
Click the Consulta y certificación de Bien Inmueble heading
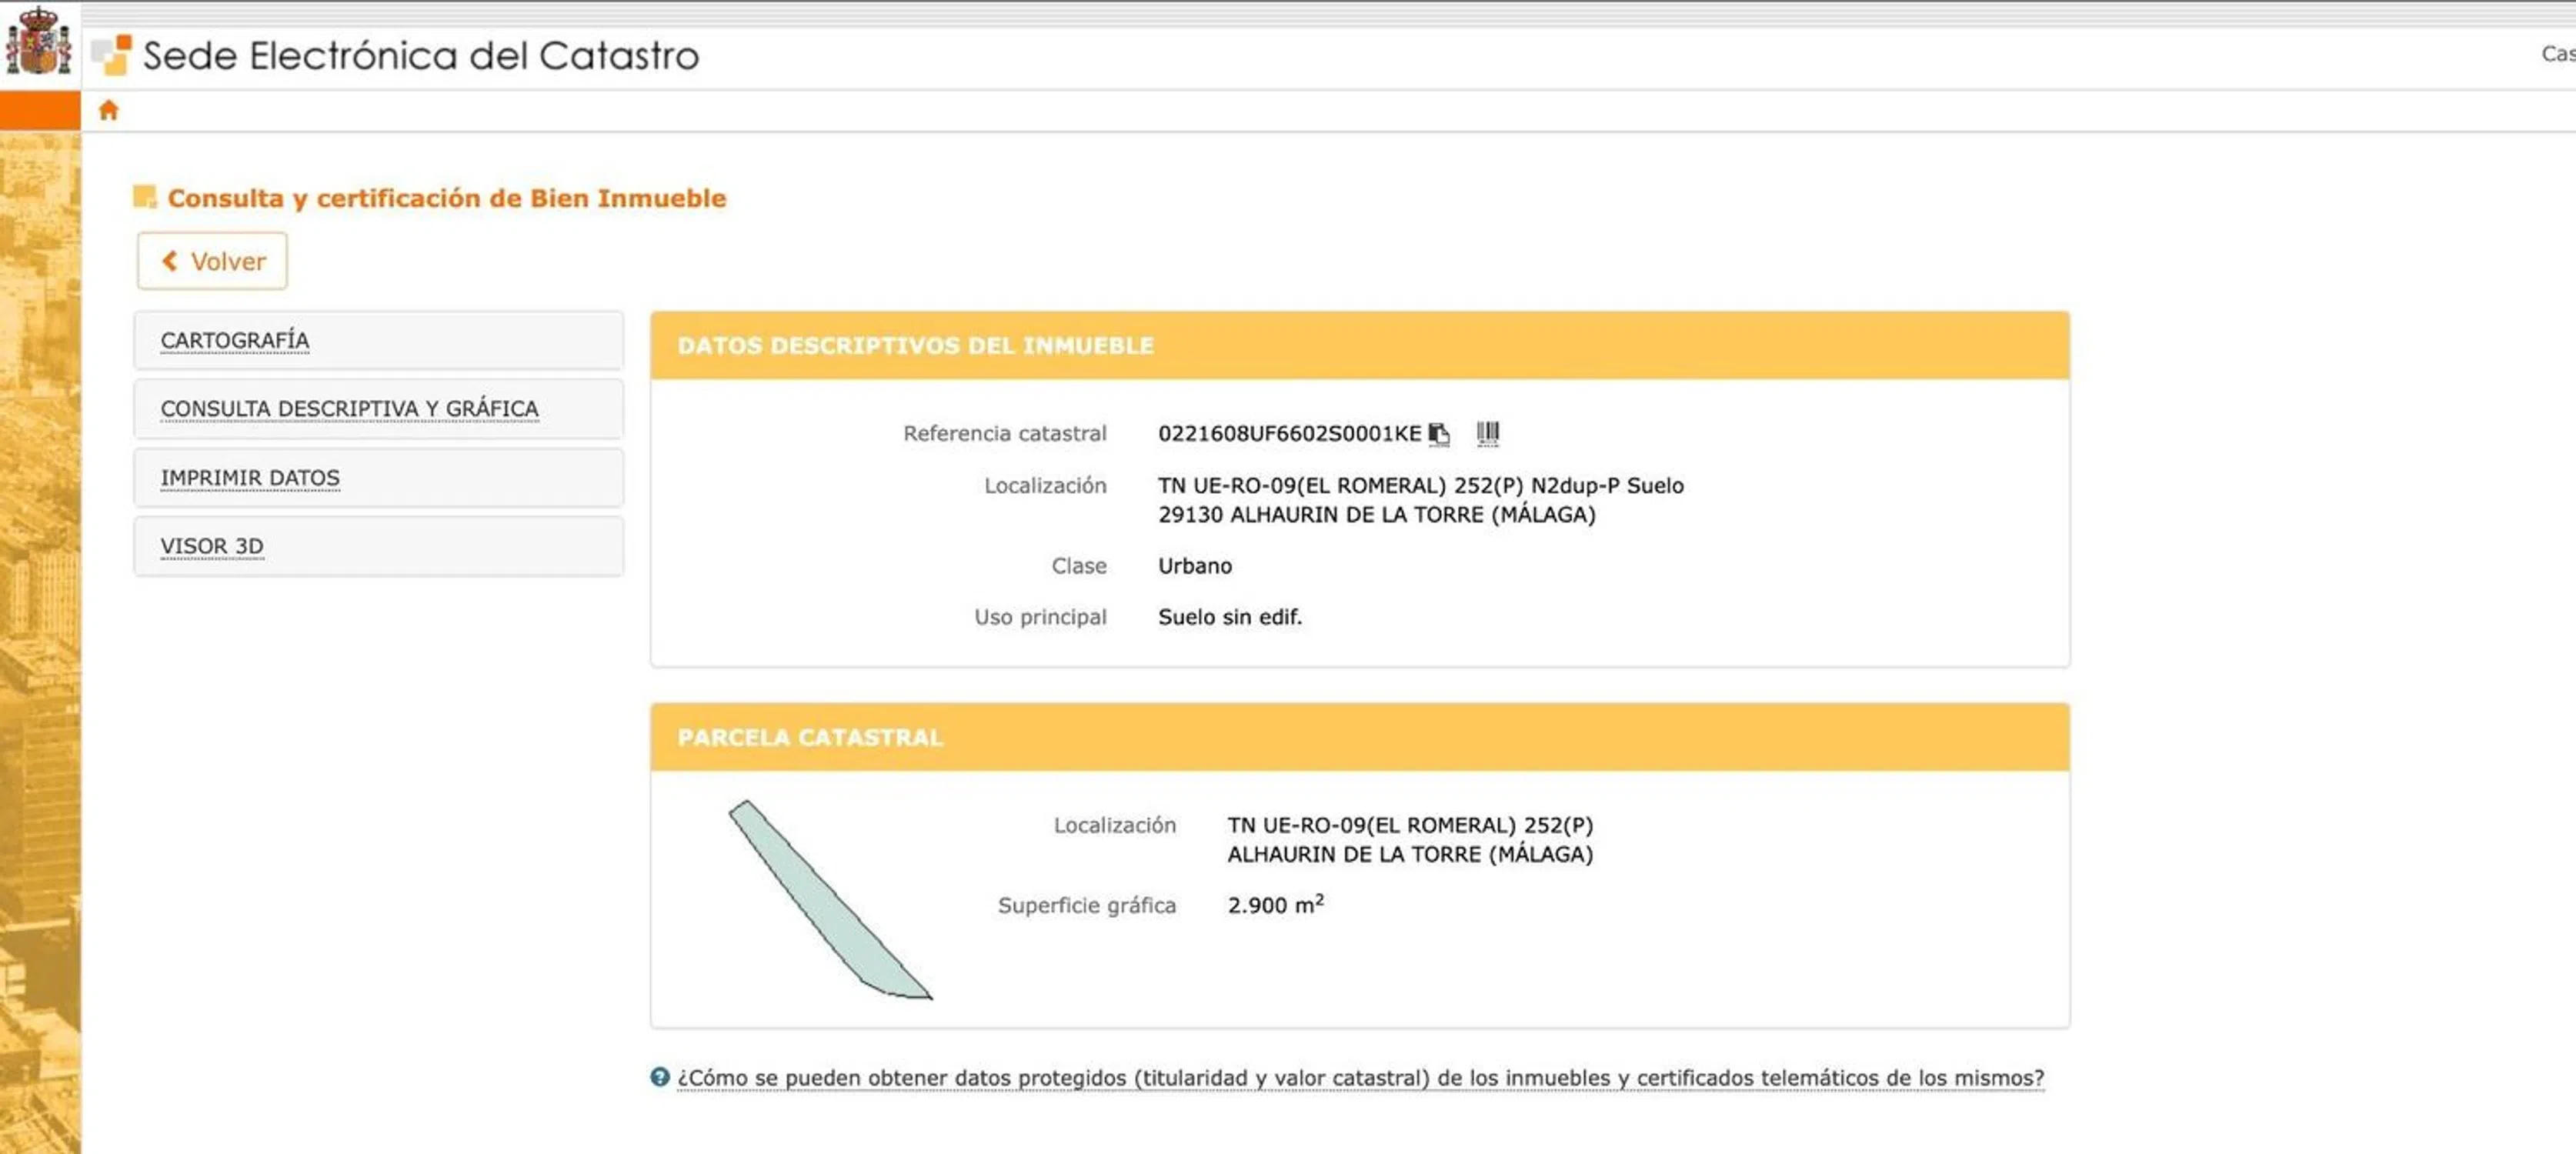[x=446, y=198]
